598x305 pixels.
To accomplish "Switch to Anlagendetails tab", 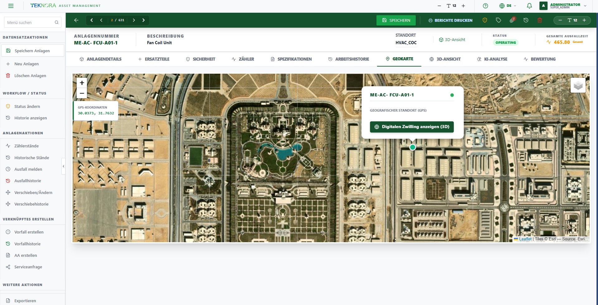I will 100,59.
